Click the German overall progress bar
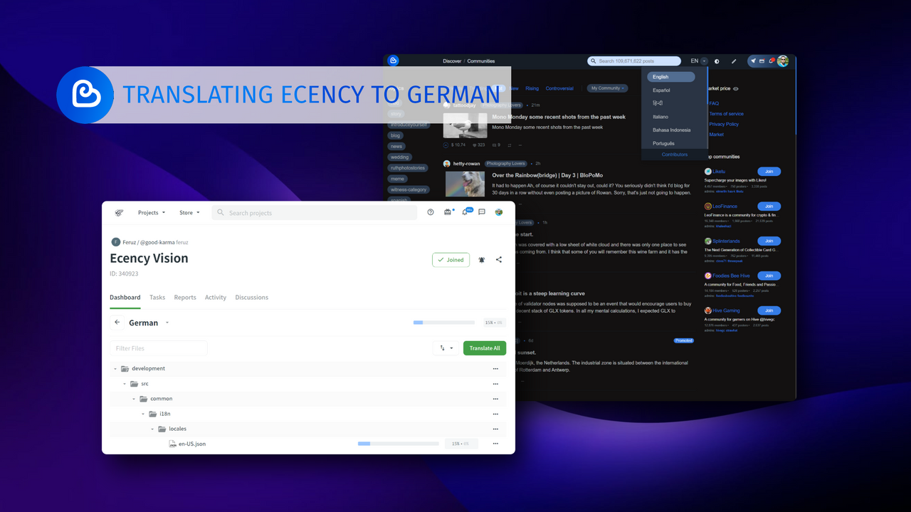This screenshot has width=911, height=512. (x=444, y=323)
